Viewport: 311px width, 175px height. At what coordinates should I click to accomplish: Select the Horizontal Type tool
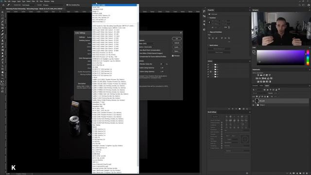(x=2, y=63)
